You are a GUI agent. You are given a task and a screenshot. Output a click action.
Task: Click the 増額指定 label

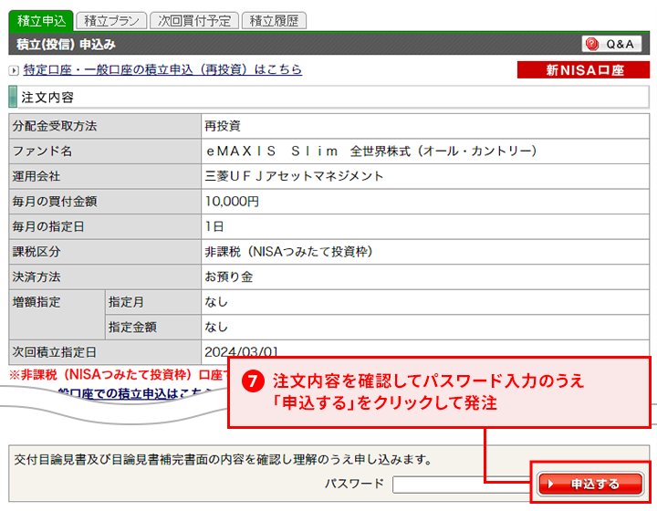(36, 302)
